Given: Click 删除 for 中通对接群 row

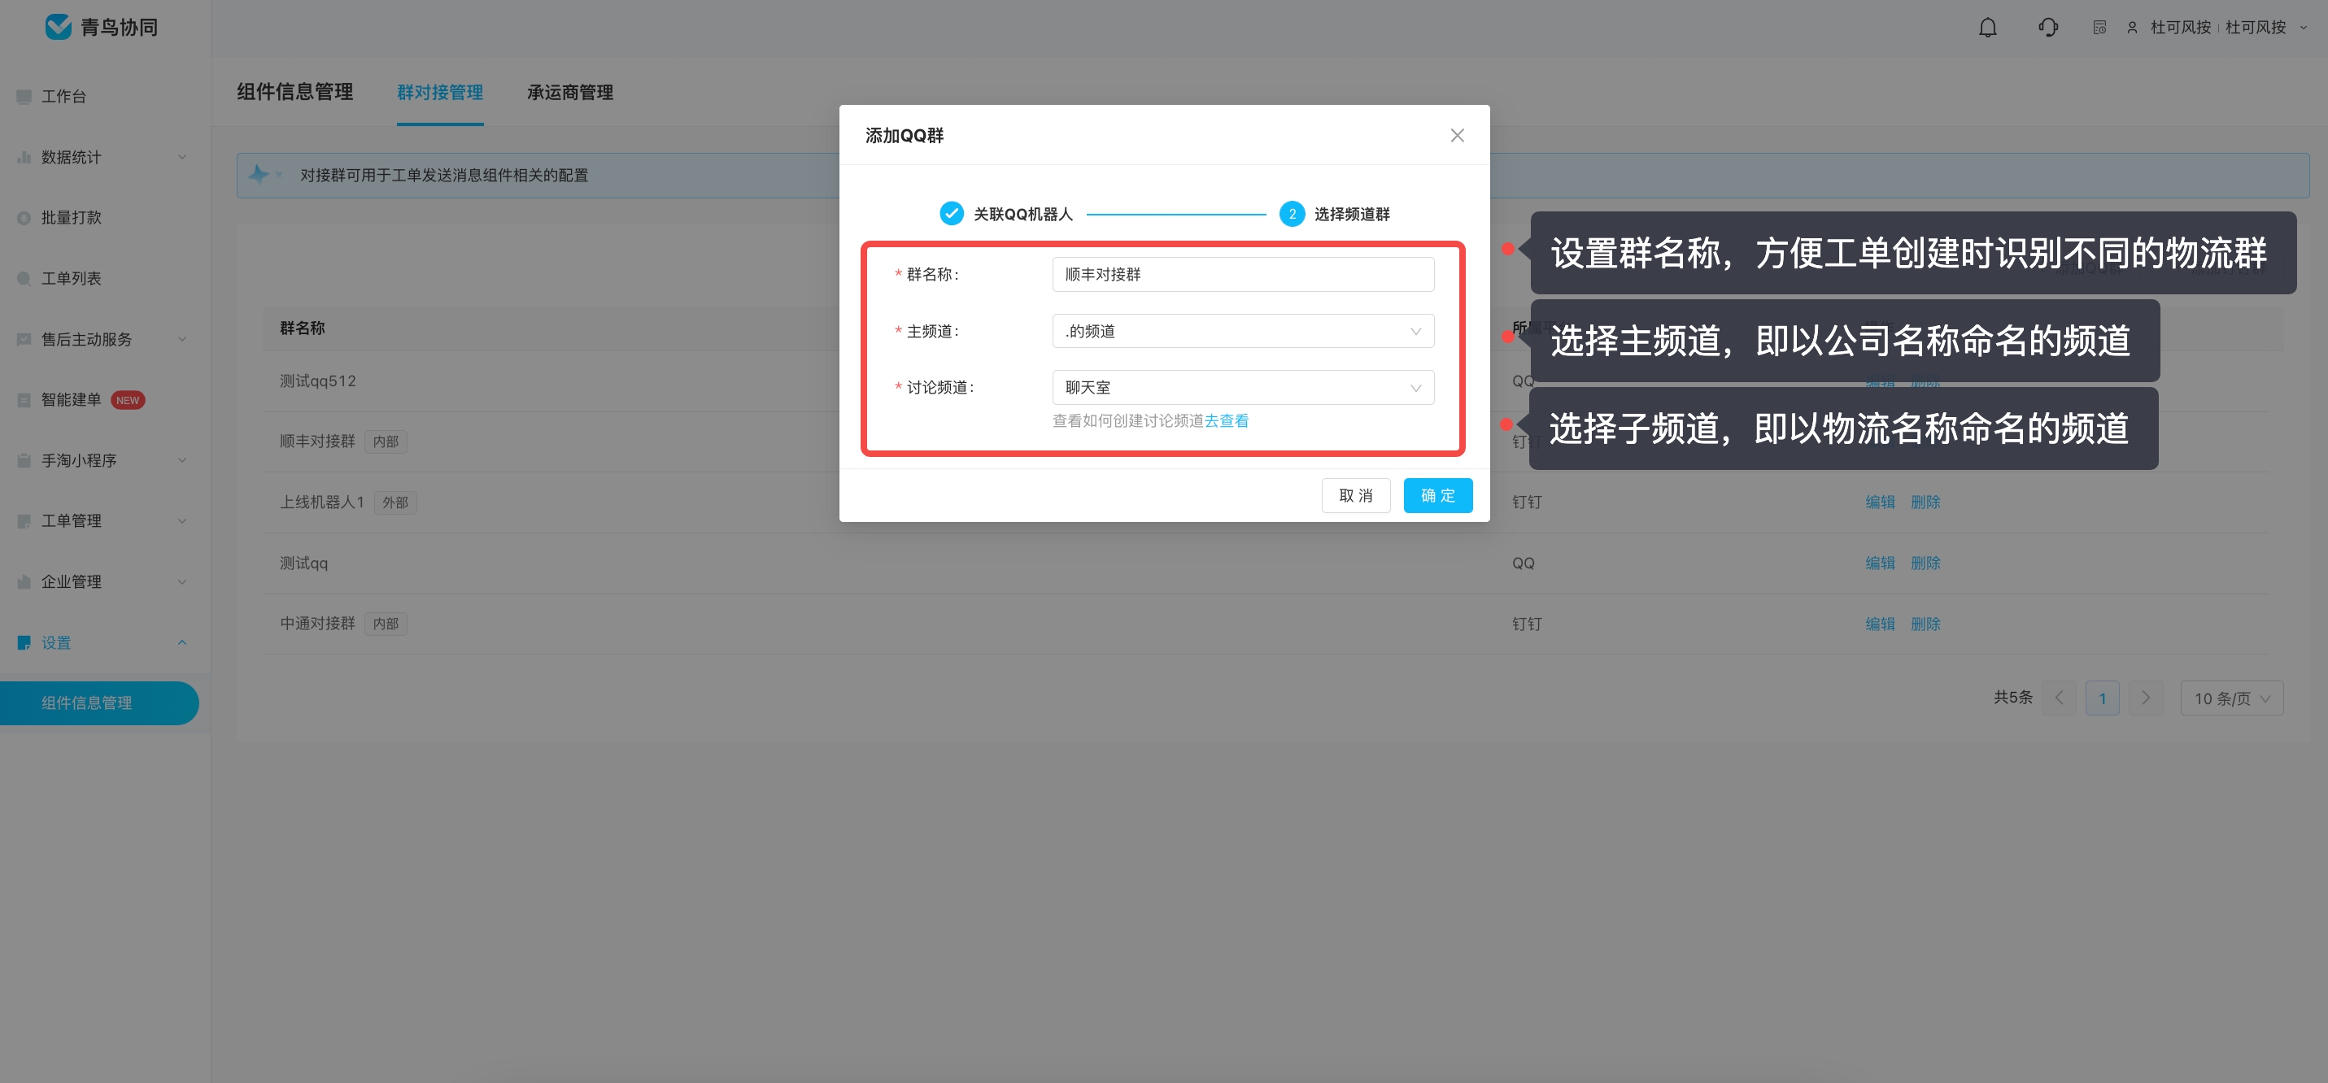Looking at the screenshot, I should 1925,624.
